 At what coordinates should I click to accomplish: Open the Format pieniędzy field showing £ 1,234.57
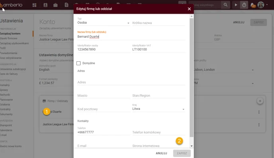(56, 83)
